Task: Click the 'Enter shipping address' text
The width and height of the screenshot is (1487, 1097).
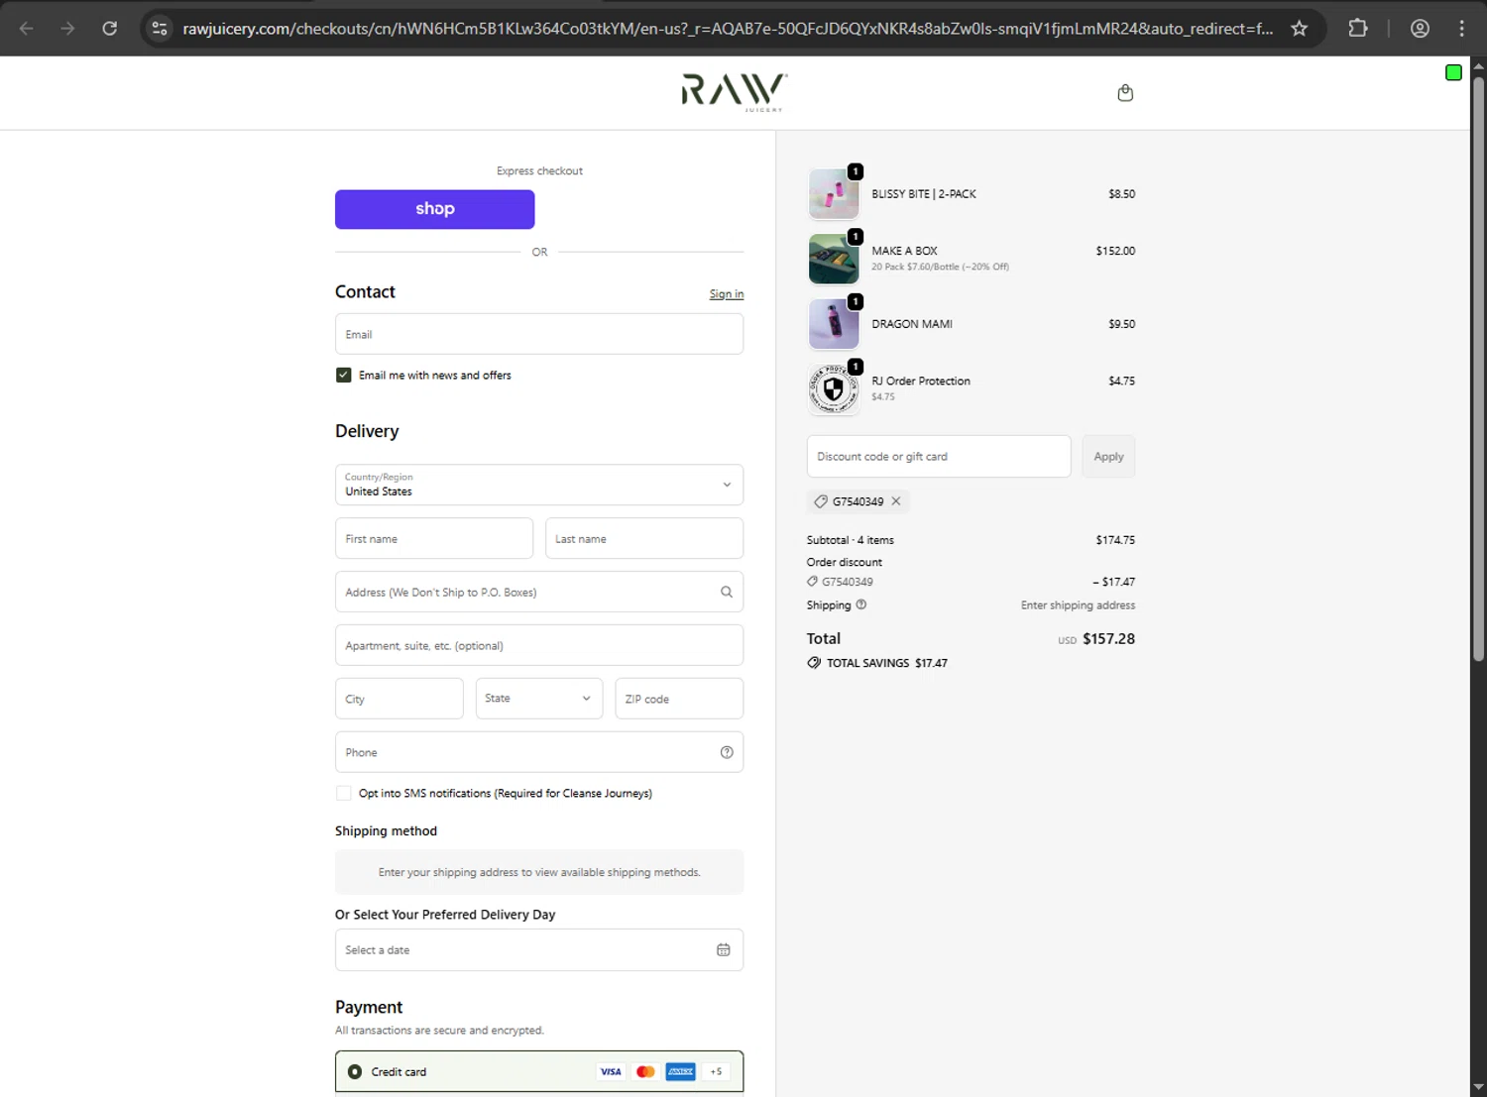Action: coord(1078,605)
